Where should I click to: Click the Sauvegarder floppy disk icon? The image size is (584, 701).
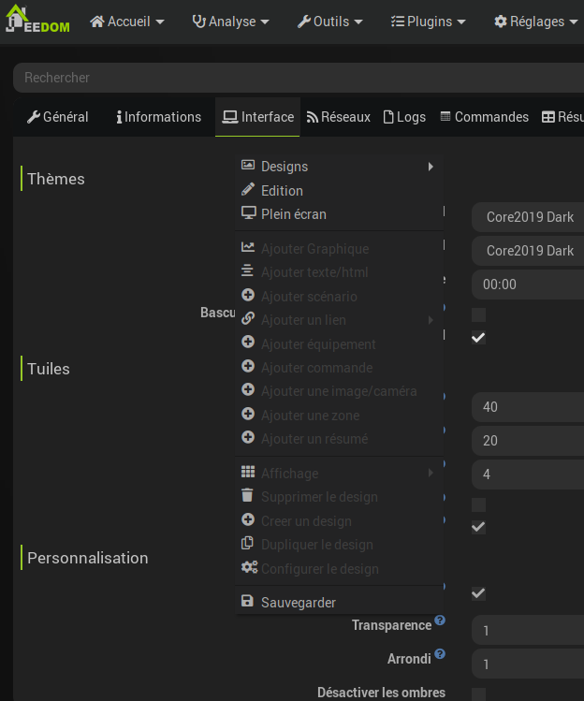(248, 602)
